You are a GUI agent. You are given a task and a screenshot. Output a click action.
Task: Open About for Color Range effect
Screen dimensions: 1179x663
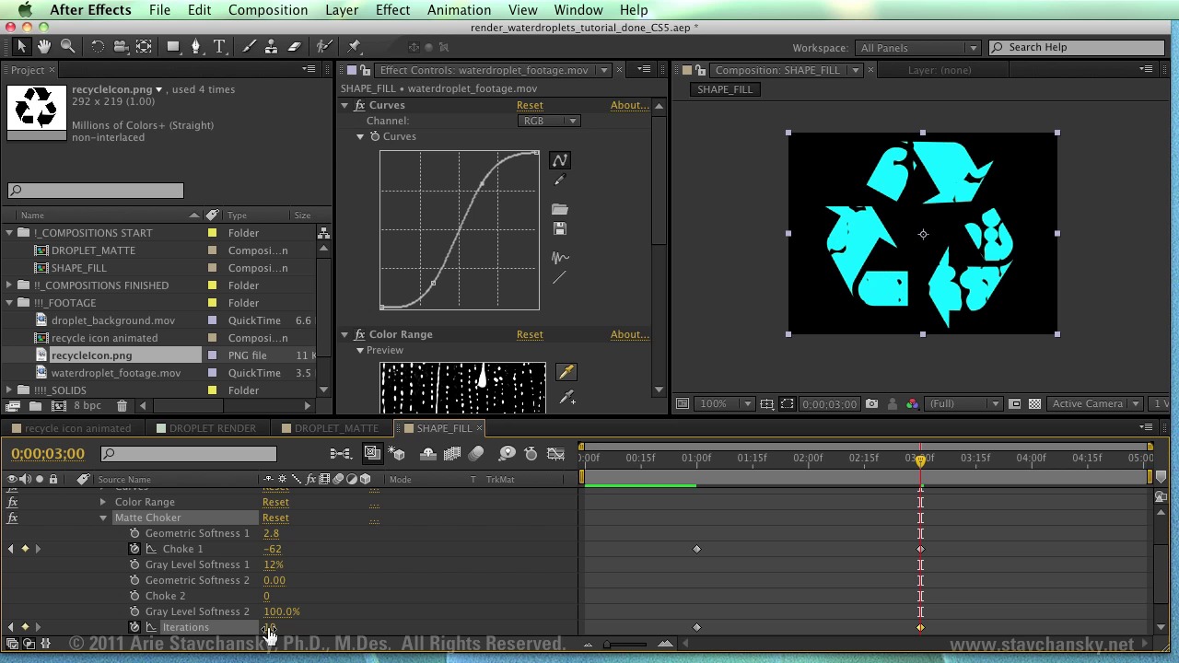(x=629, y=335)
